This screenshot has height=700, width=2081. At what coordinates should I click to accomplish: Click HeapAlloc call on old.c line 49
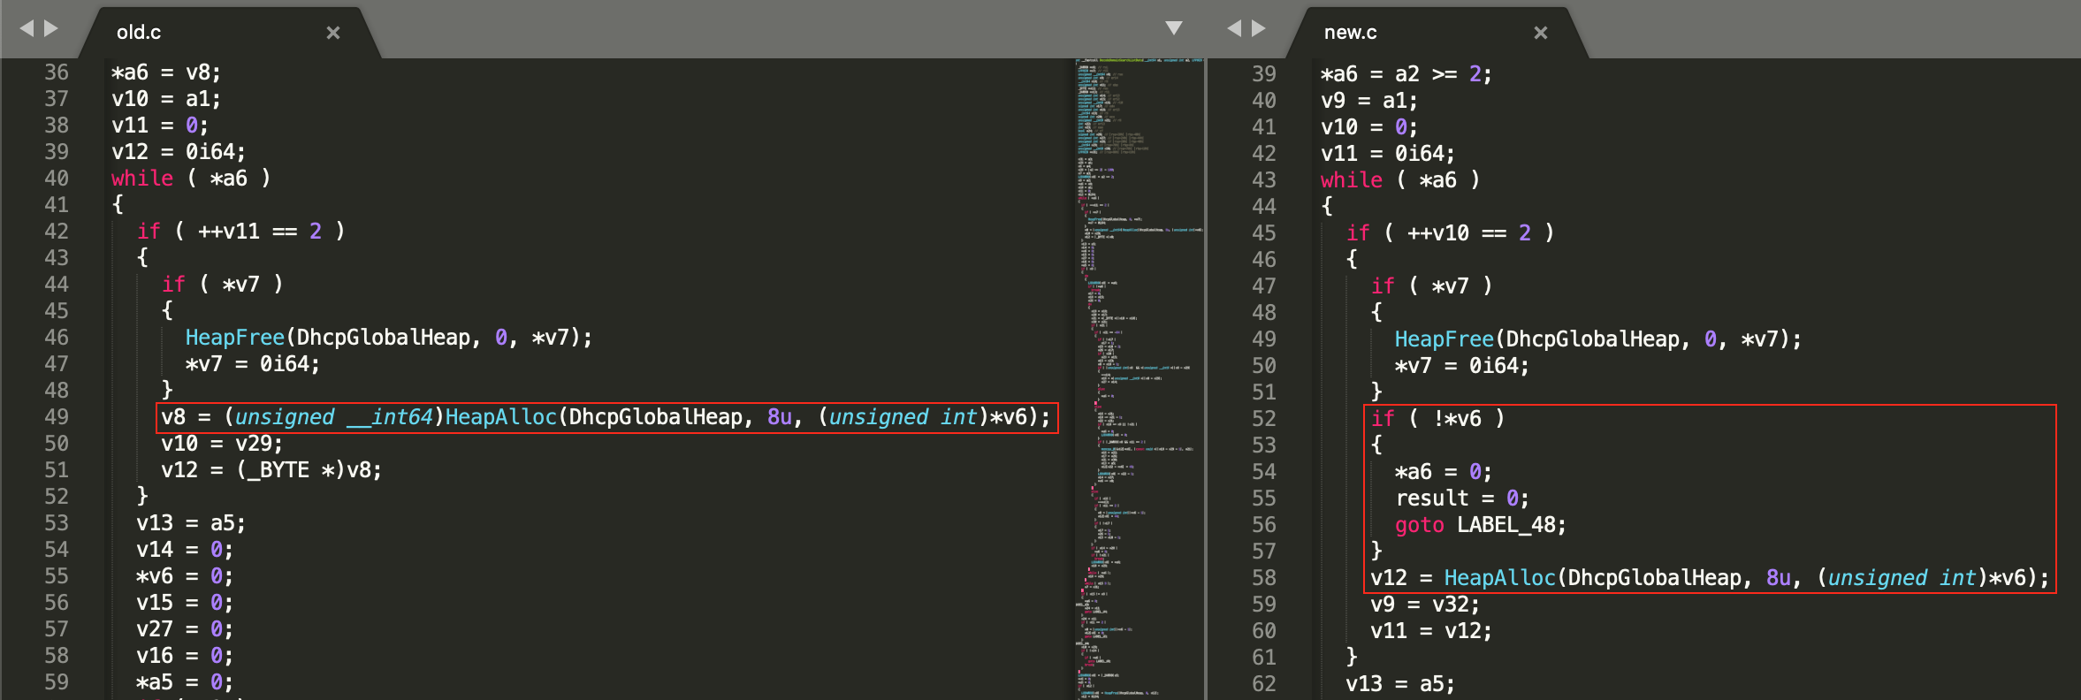500,417
